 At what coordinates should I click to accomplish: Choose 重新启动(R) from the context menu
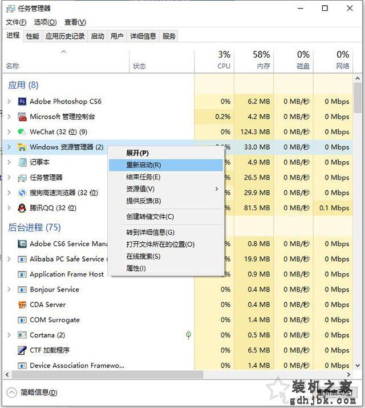tap(166, 165)
